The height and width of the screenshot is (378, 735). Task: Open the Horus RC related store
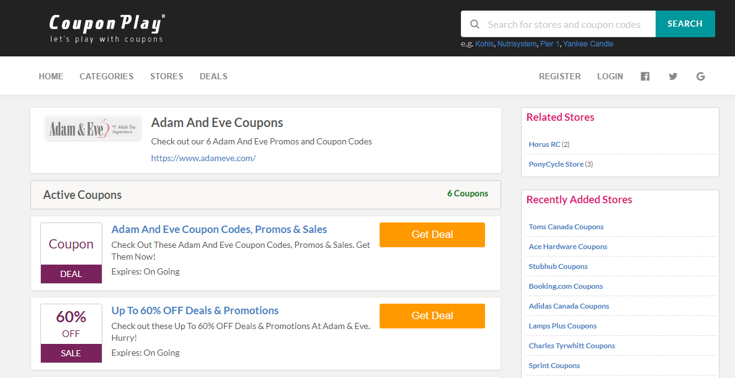544,144
